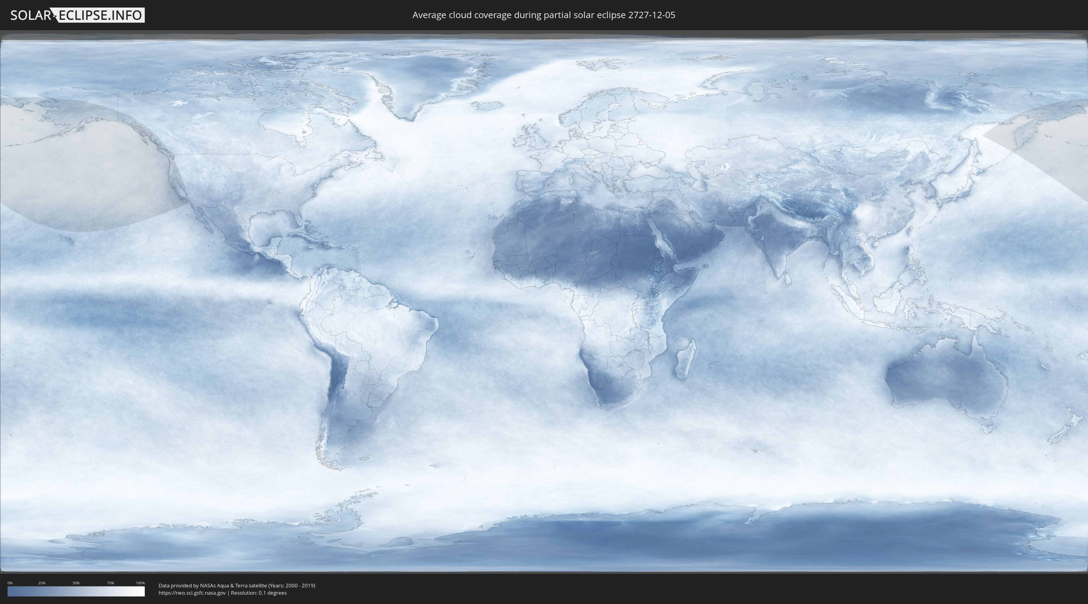
Task: Click the 'Resolution: 0.1 degrees' text
Action: tap(258, 593)
